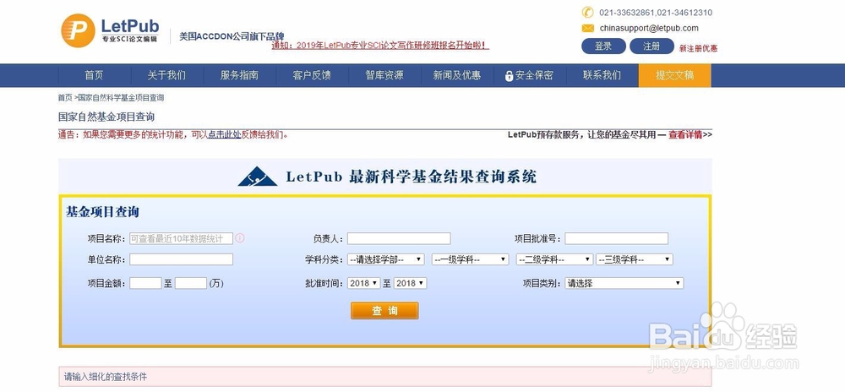Open the 客户反馈 menu
The height and width of the screenshot is (392, 845).
312,75
